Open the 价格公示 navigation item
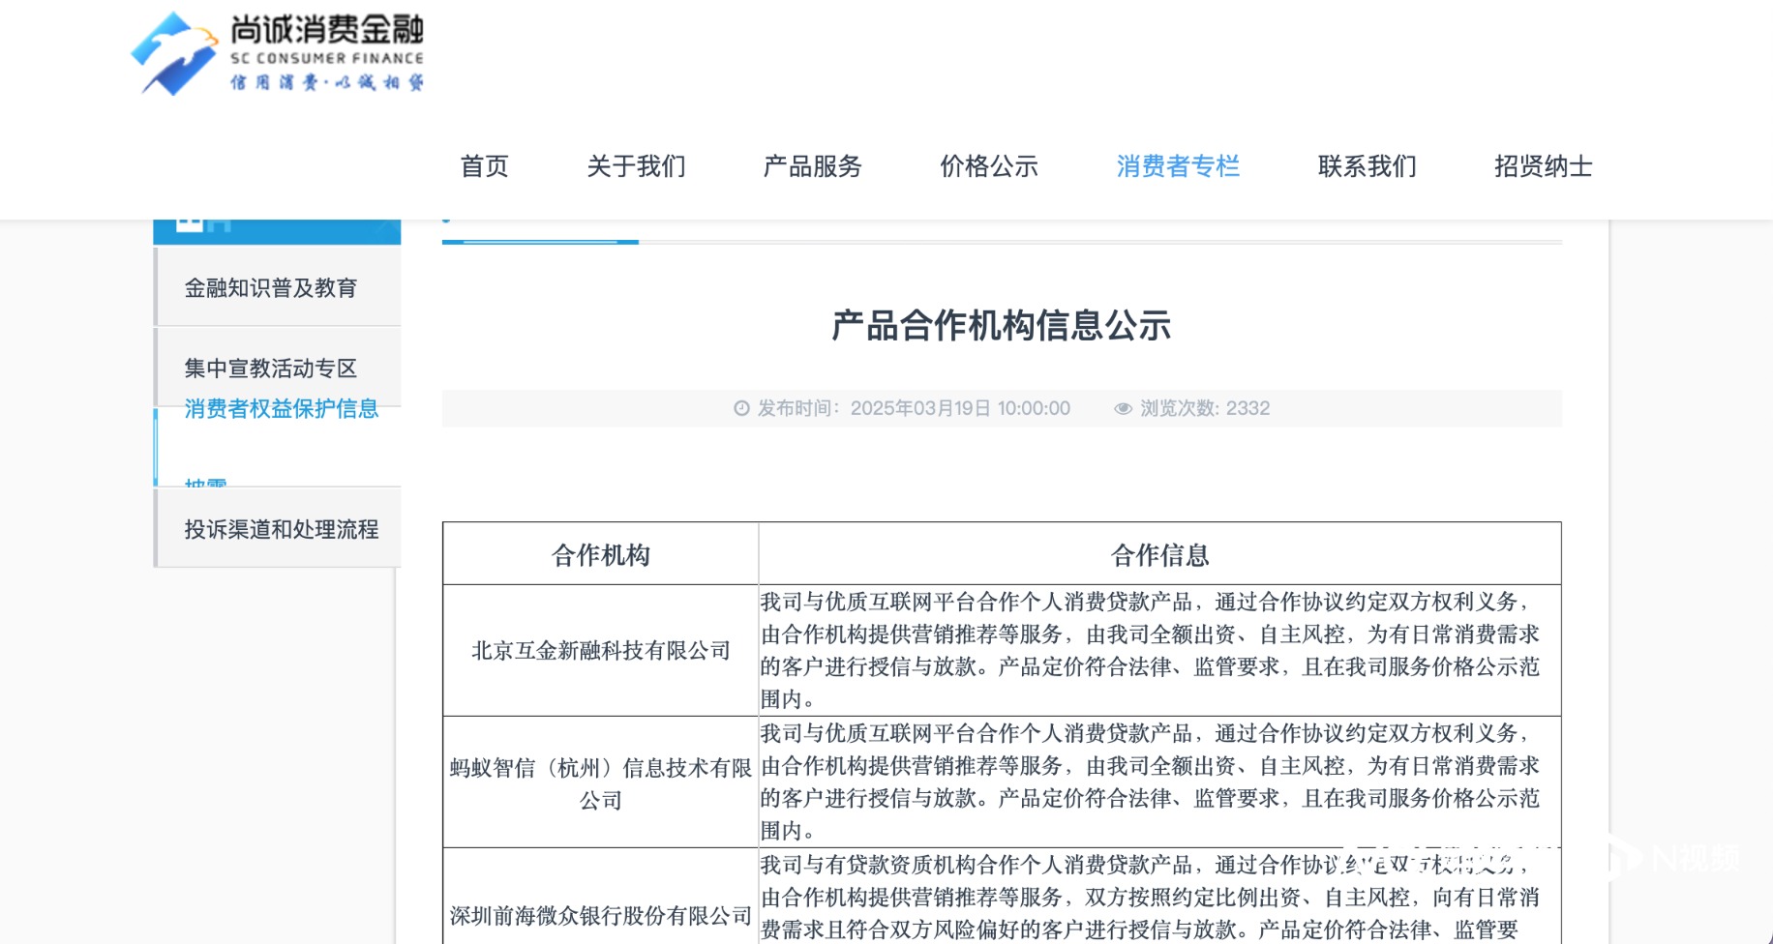This screenshot has width=1773, height=944. point(988,166)
